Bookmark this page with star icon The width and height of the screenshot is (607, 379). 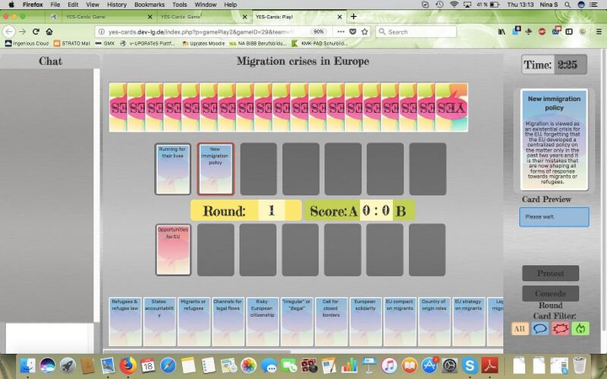[x=365, y=32]
